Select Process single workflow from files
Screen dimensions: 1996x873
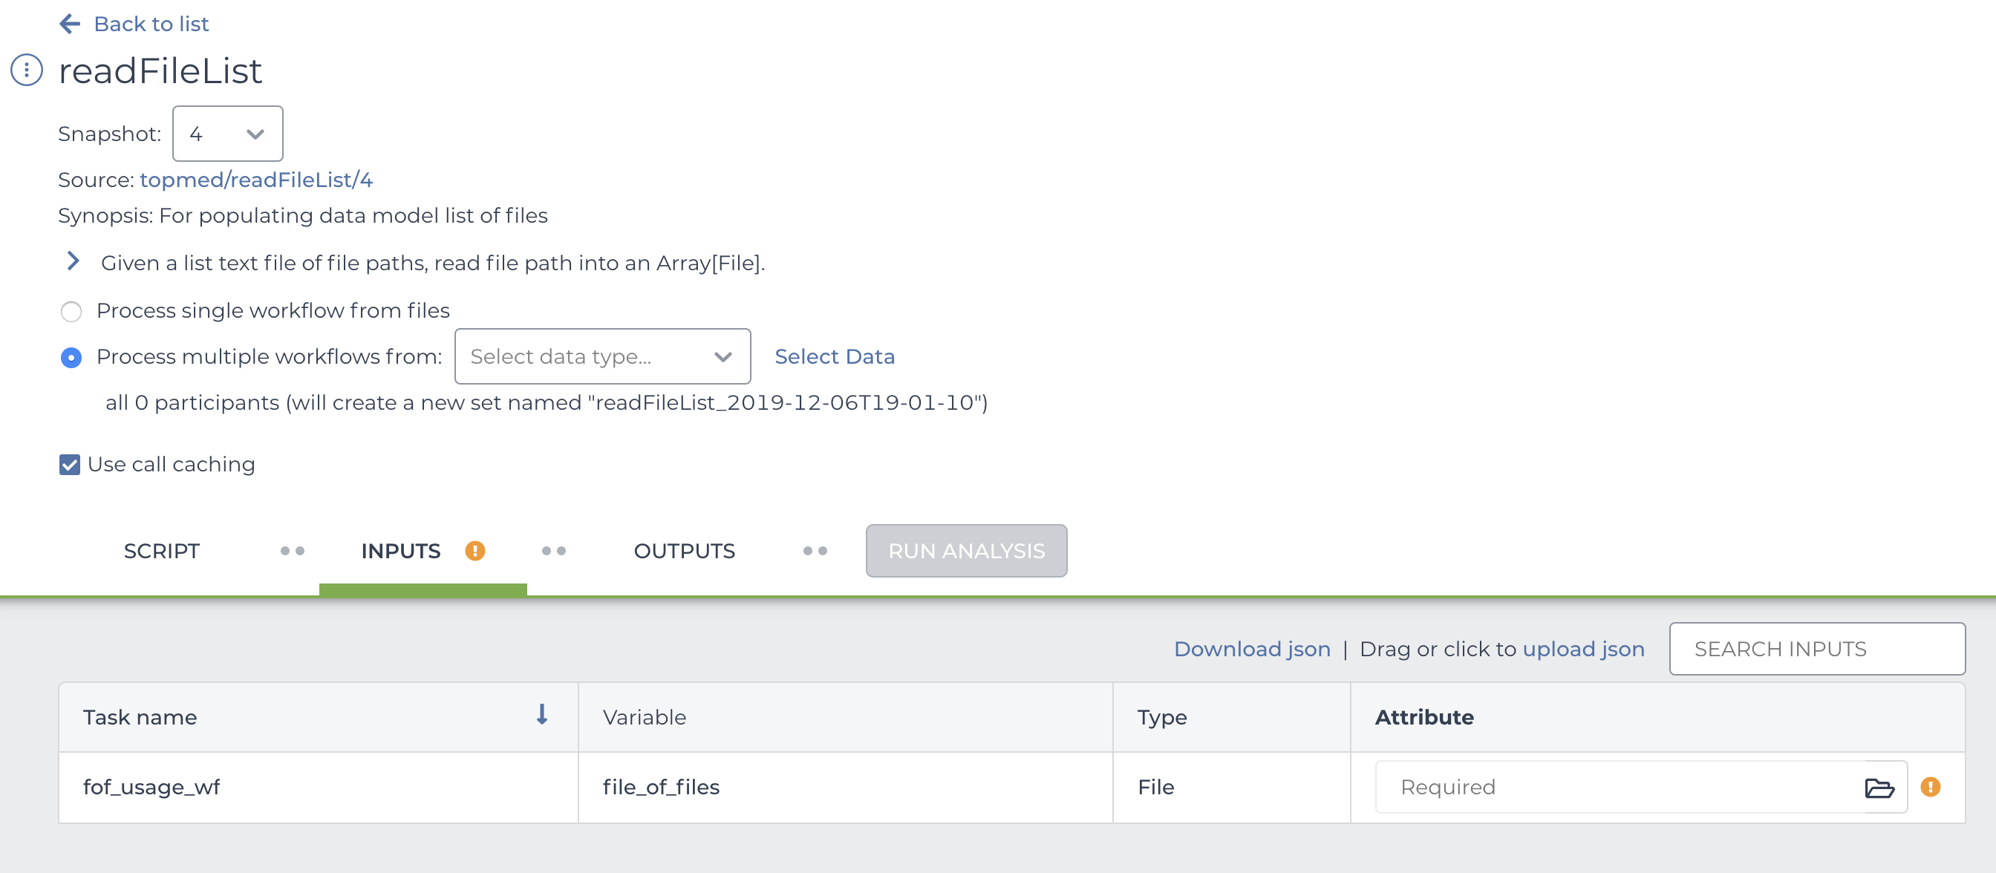coord(71,311)
